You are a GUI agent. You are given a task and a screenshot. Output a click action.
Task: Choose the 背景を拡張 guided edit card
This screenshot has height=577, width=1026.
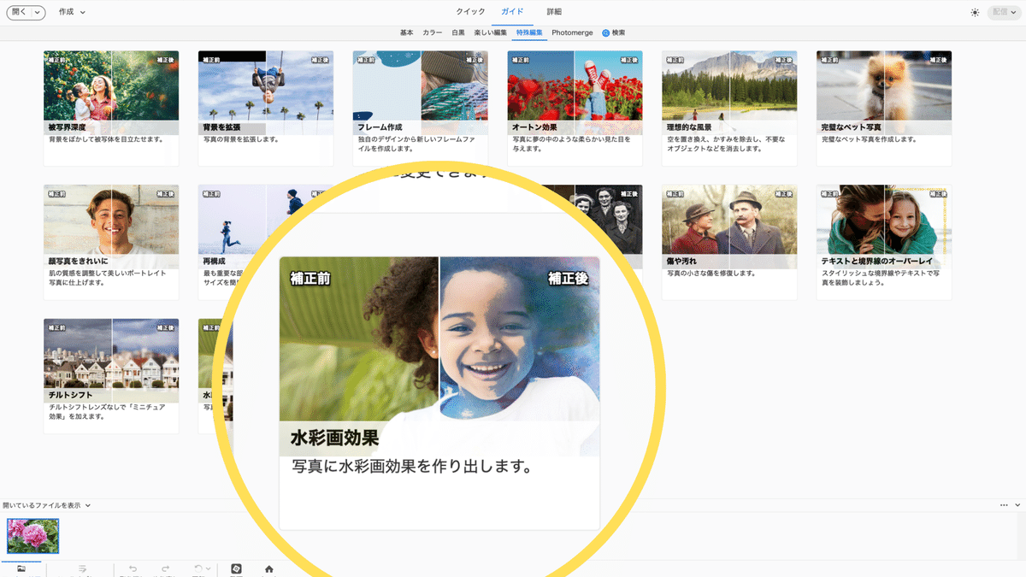point(266,108)
